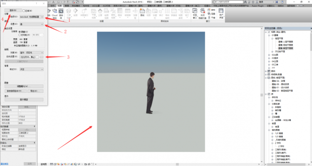This screenshot has height=166, width=312.
Task: Click the favorites star icon in title bar
Action: (253, 2)
